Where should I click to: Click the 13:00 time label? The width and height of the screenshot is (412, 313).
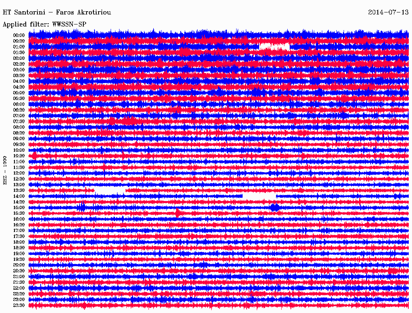click(x=19, y=185)
